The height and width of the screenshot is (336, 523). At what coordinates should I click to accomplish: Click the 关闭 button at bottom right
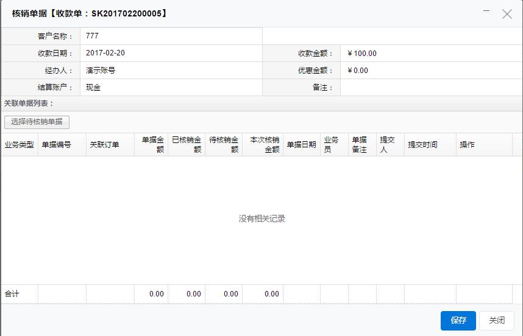click(497, 321)
